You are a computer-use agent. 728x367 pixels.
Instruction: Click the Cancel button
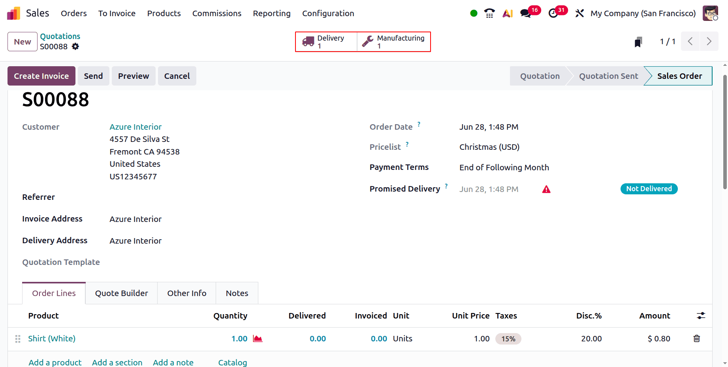point(177,76)
